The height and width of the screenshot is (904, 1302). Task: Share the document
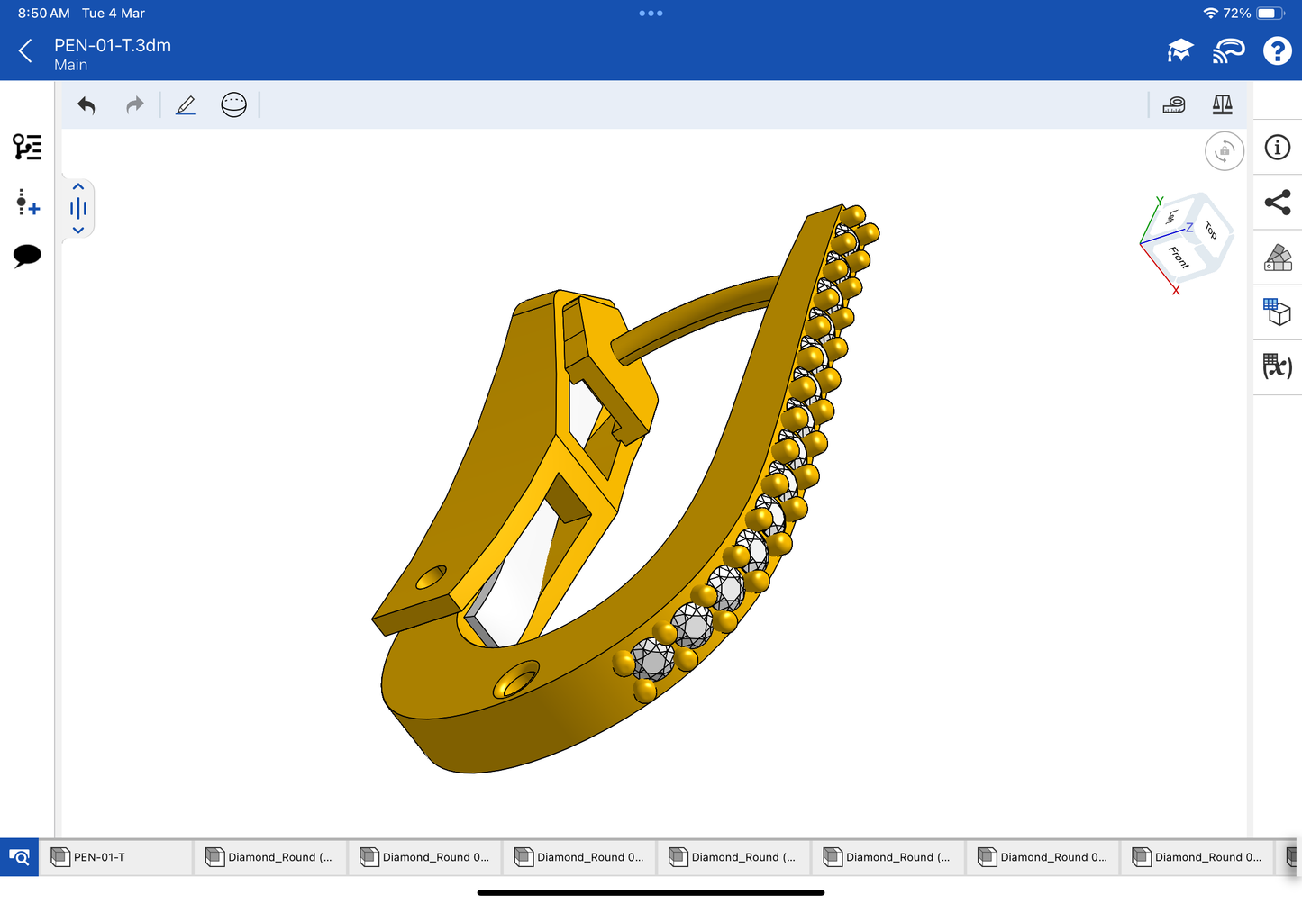pyautogui.click(x=1277, y=203)
